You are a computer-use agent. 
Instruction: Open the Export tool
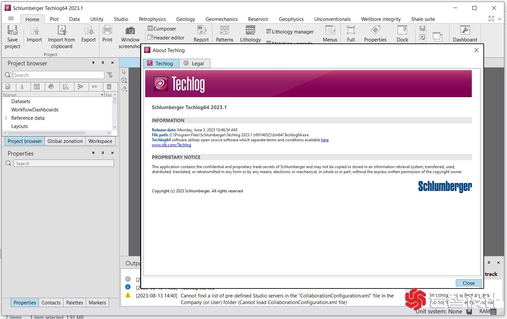tap(88, 34)
